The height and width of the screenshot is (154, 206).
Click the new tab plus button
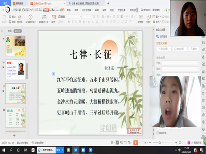(108, 3)
